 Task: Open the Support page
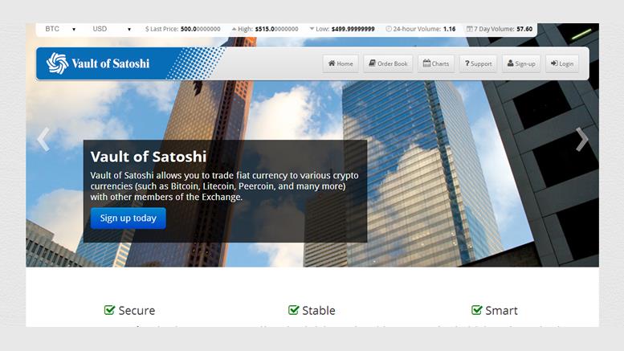[x=479, y=63]
